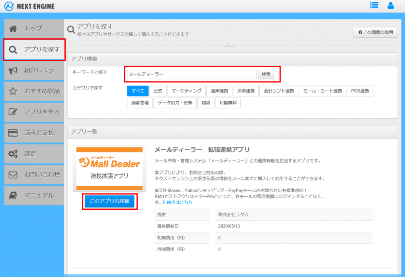Click the NEXT ENGINE logo
Viewport: 405px width, 277px height.
pyautogui.click(x=29, y=6)
